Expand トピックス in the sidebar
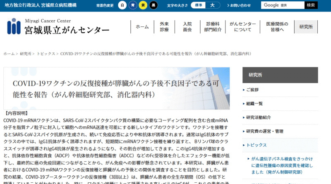This screenshot has height=184, width=331. [257, 145]
